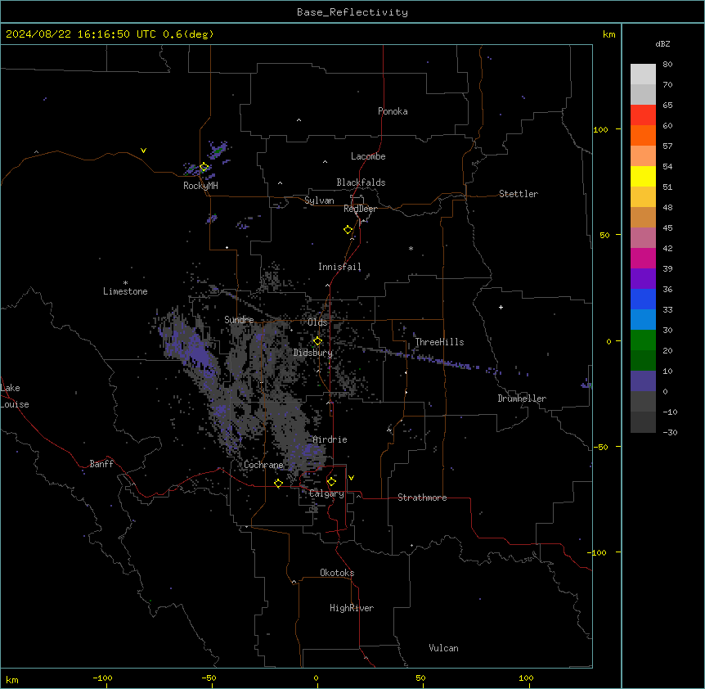705x689 pixels.
Task: Click the dark orange 60-57 dBZ swatch
Action: coord(643,135)
